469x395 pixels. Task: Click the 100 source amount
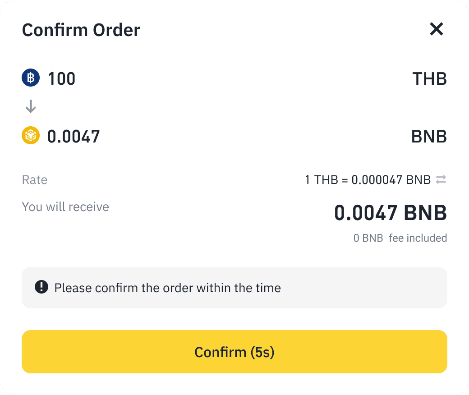[62, 79]
